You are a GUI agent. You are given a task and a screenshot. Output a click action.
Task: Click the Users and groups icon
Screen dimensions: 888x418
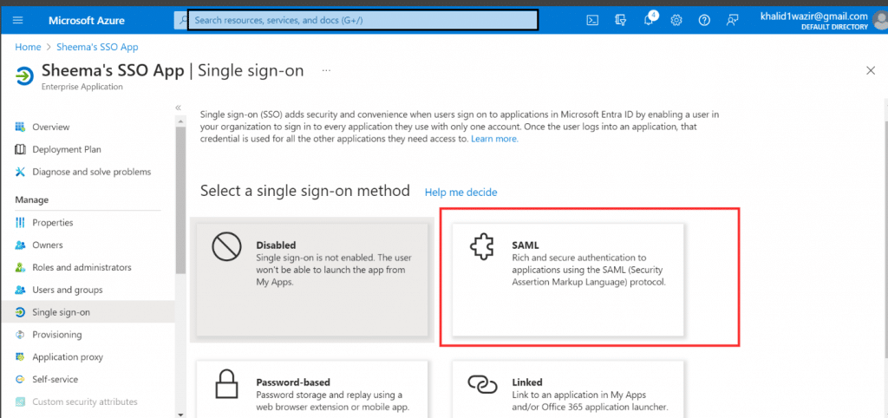[21, 290]
